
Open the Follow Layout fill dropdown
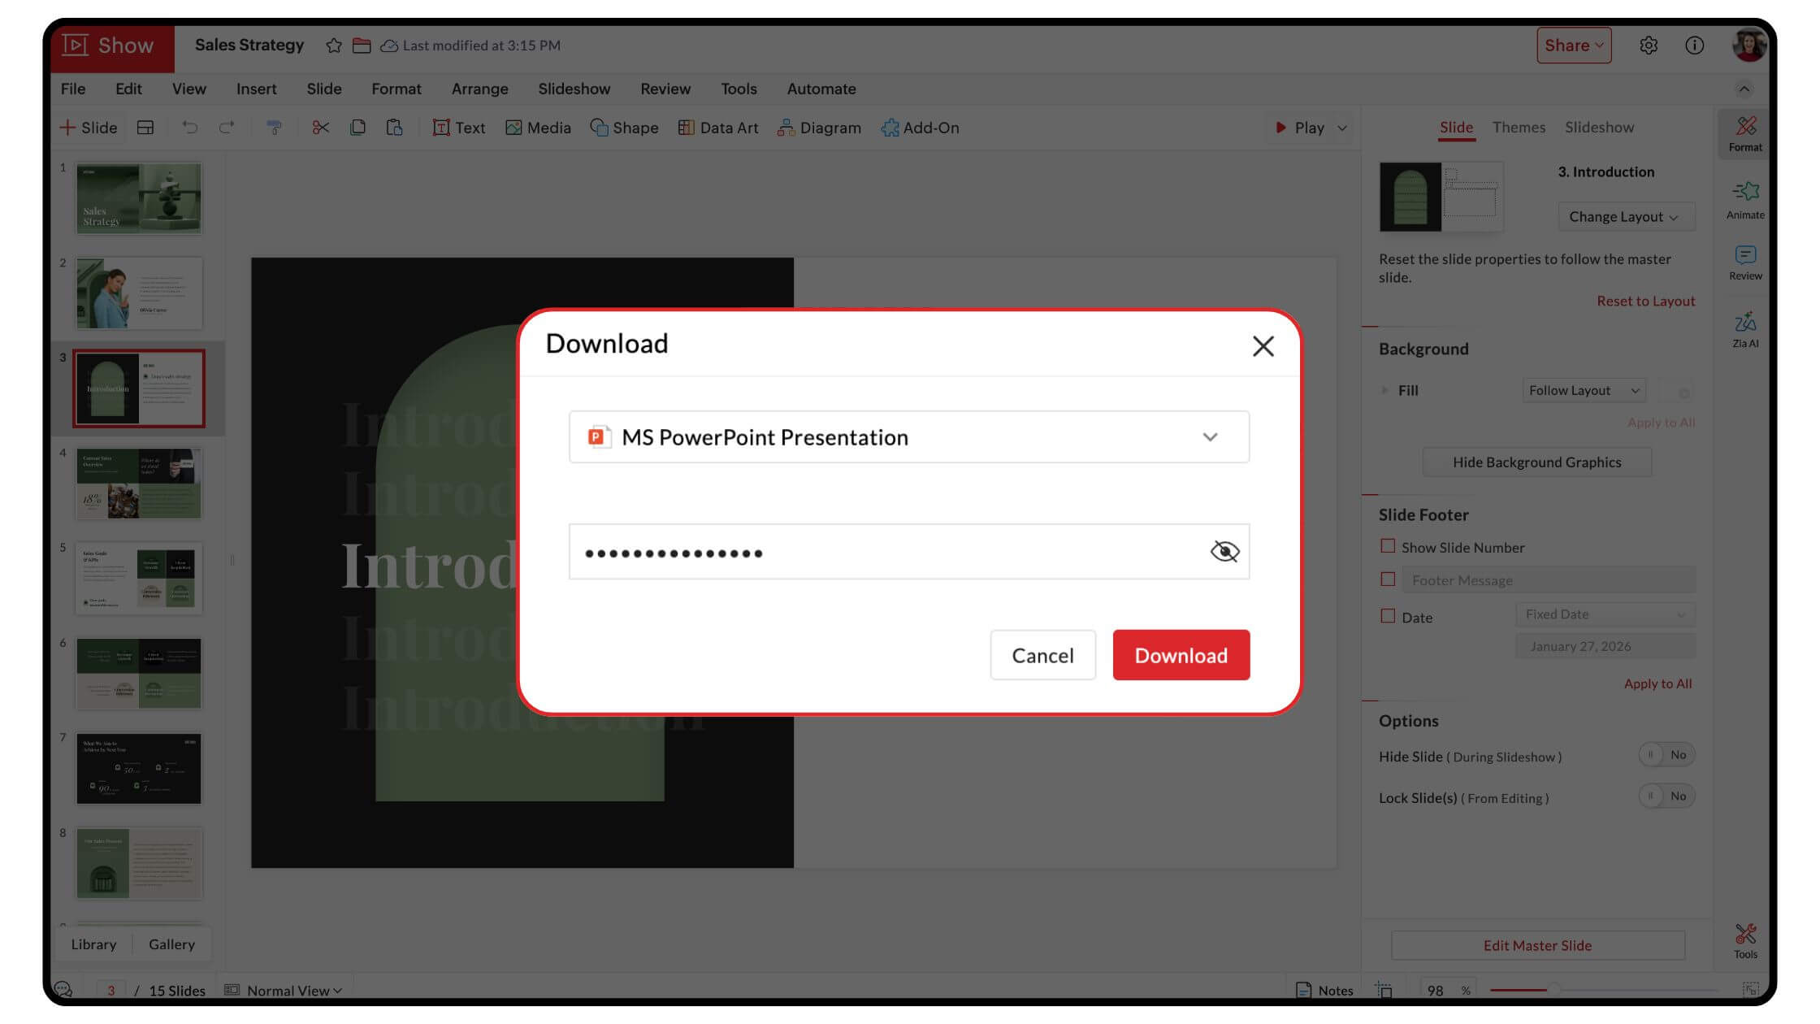(x=1583, y=391)
